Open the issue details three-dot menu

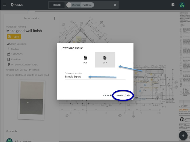[54, 18]
